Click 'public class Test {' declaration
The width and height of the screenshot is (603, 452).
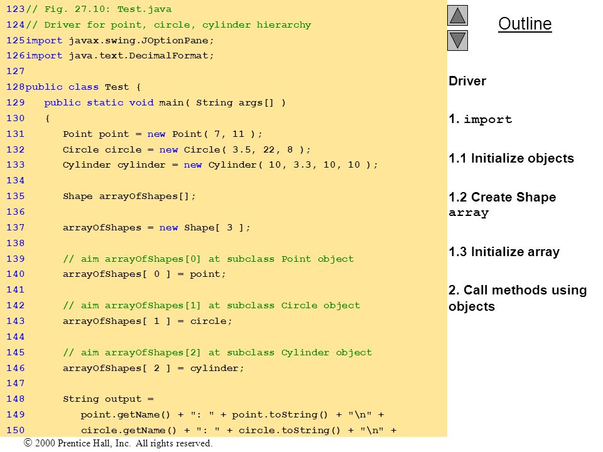point(83,87)
